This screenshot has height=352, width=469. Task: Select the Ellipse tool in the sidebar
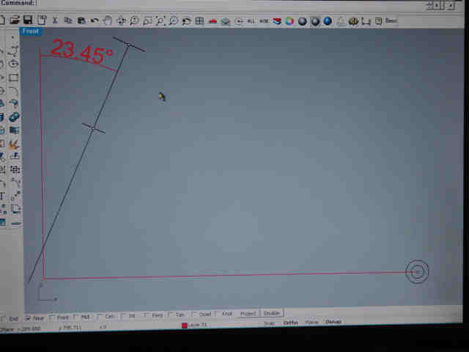(13, 64)
